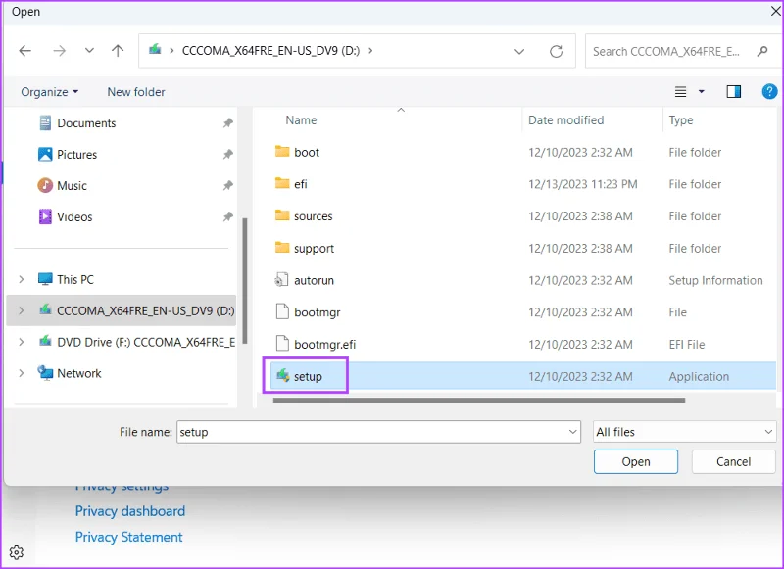Screen dimensions: 784x569
Task: Refresh the current folder view
Action: tap(556, 51)
